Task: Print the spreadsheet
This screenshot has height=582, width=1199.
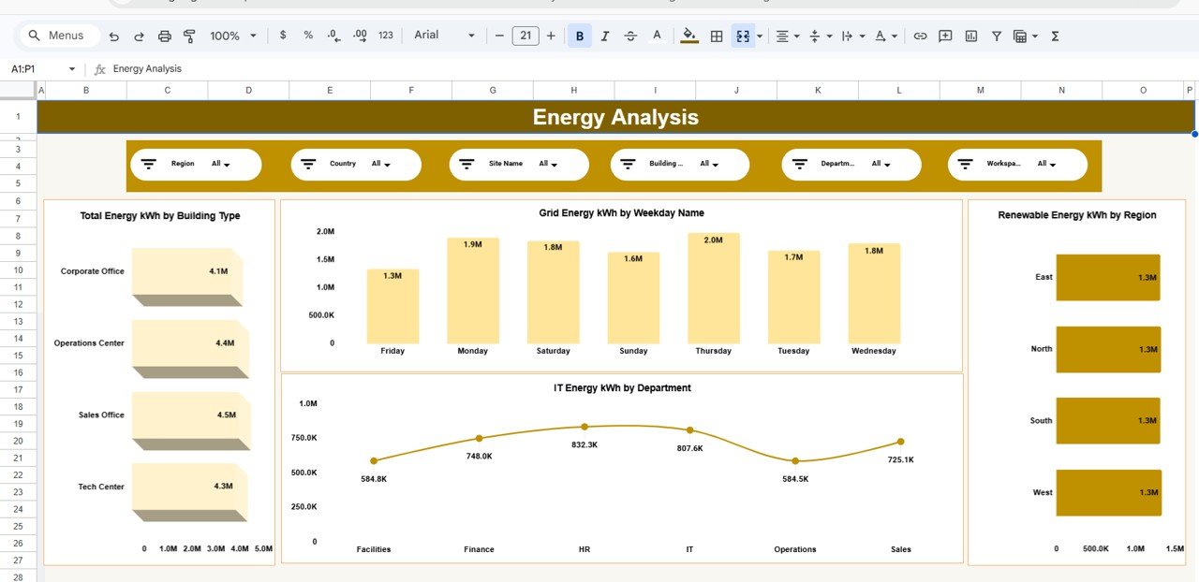Action: pyautogui.click(x=164, y=35)
